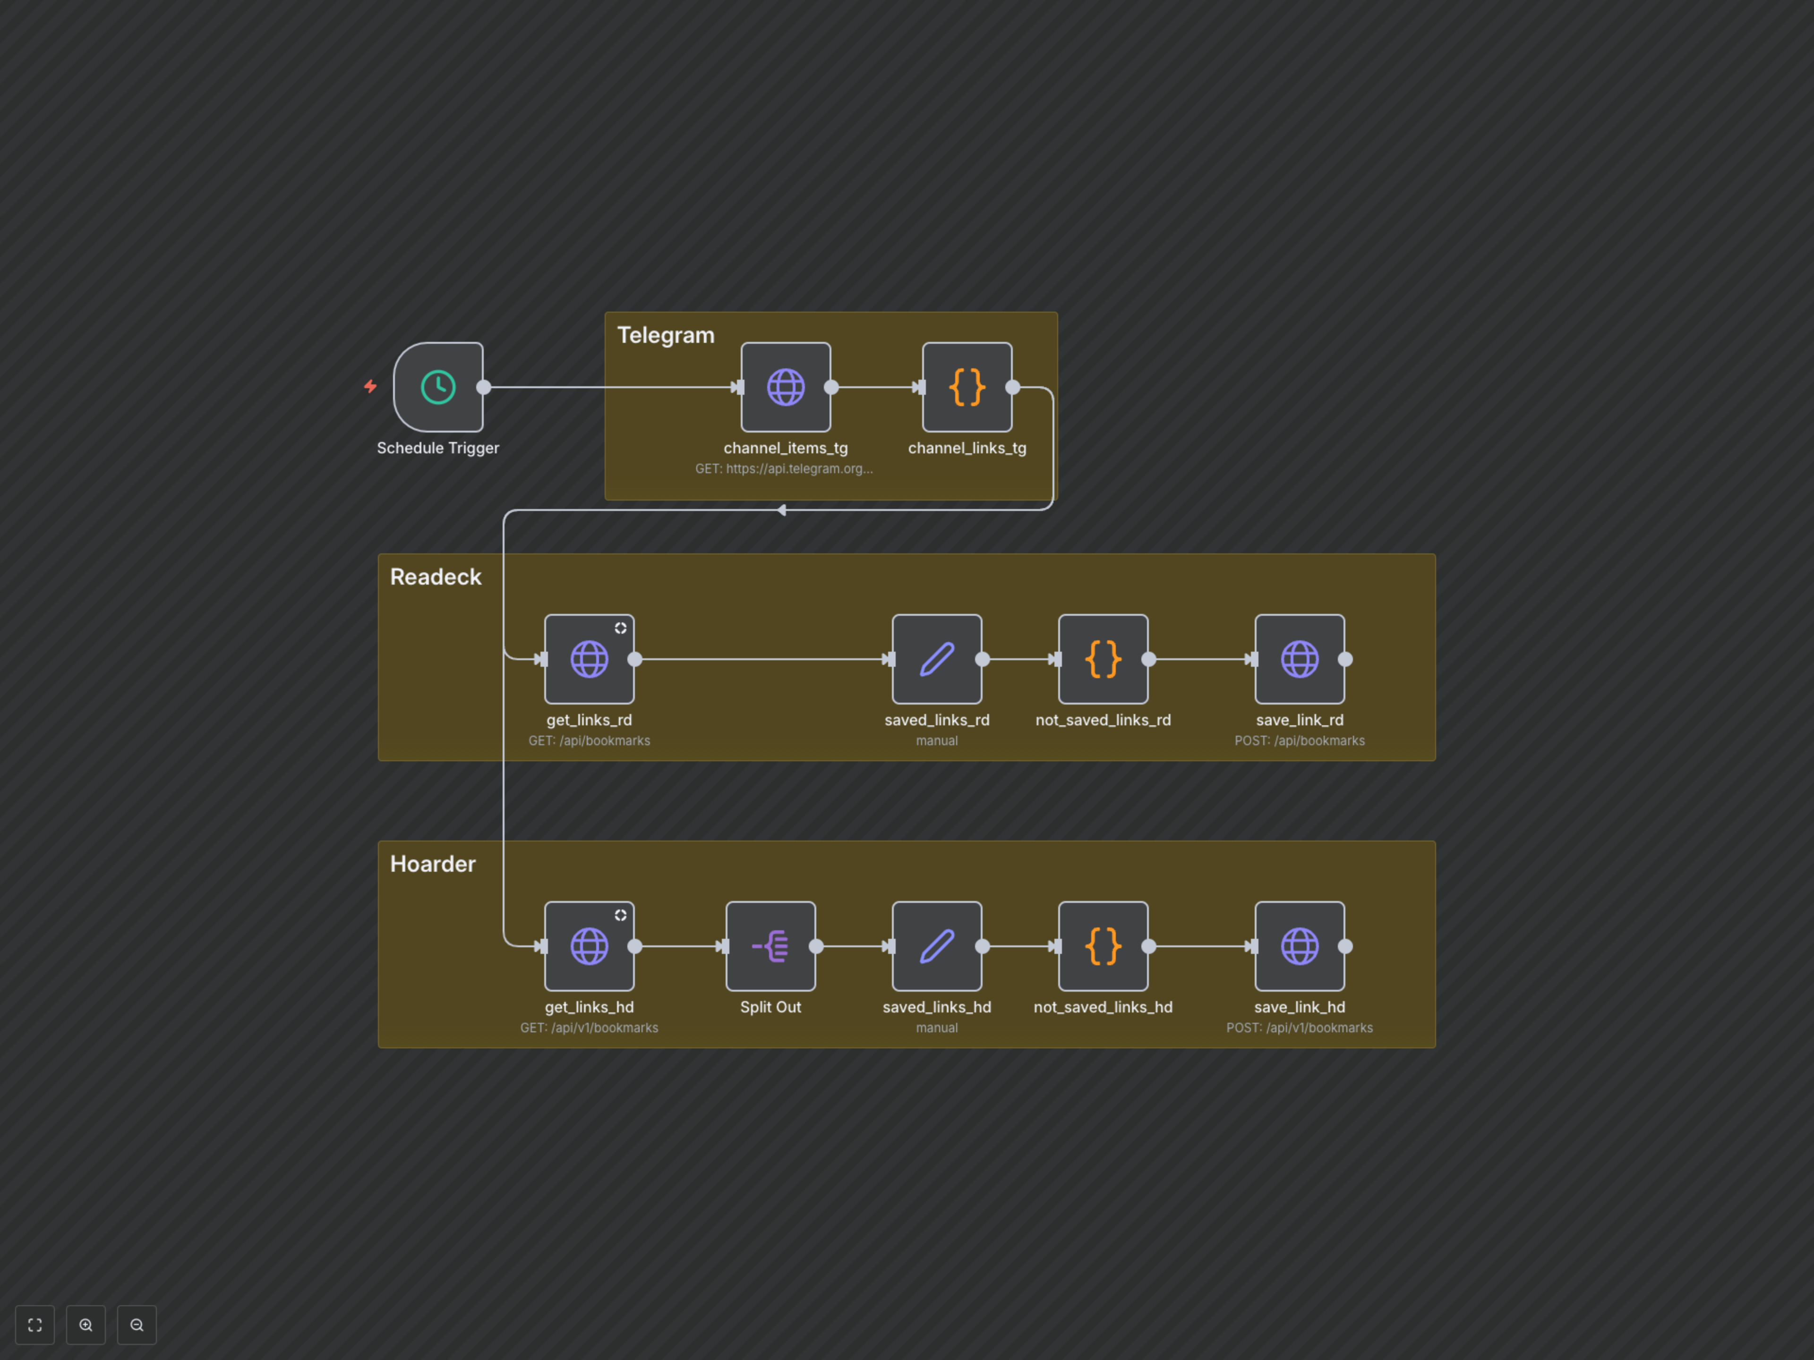Click the Telegram sticky note title
Viewport: 1814px width, 1360px height.
tap(665, 335)
